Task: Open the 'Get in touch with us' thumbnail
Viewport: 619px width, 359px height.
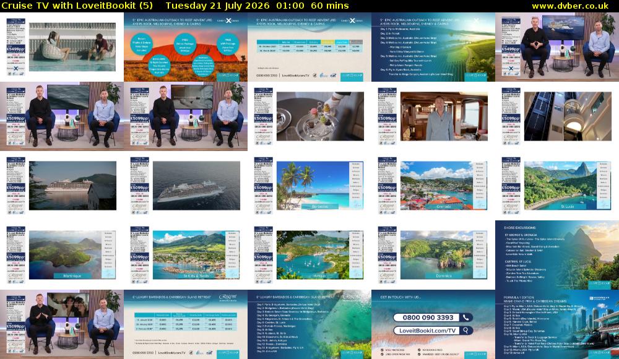Action: pos(433,324)
